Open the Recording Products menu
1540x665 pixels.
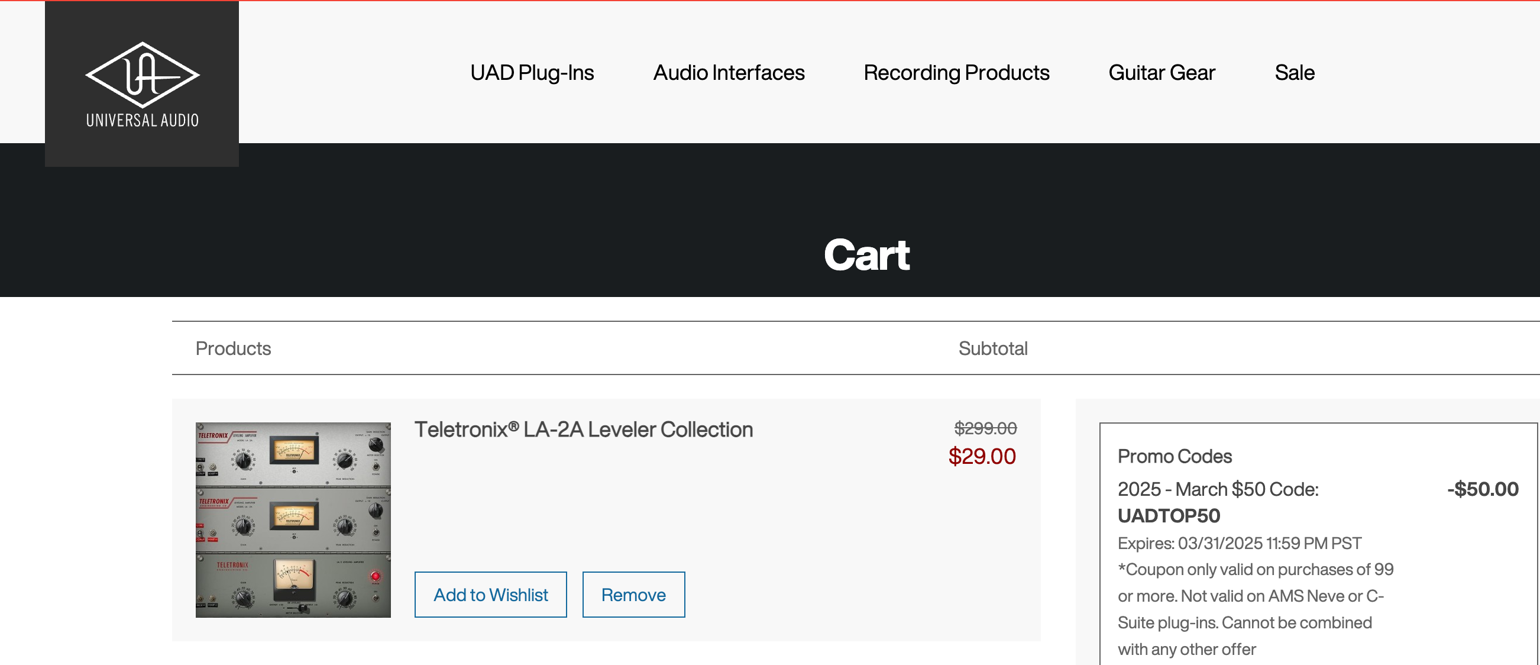click(955, 72)
